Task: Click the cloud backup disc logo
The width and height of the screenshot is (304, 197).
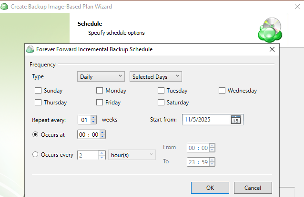Action: [x=270, y=30]
